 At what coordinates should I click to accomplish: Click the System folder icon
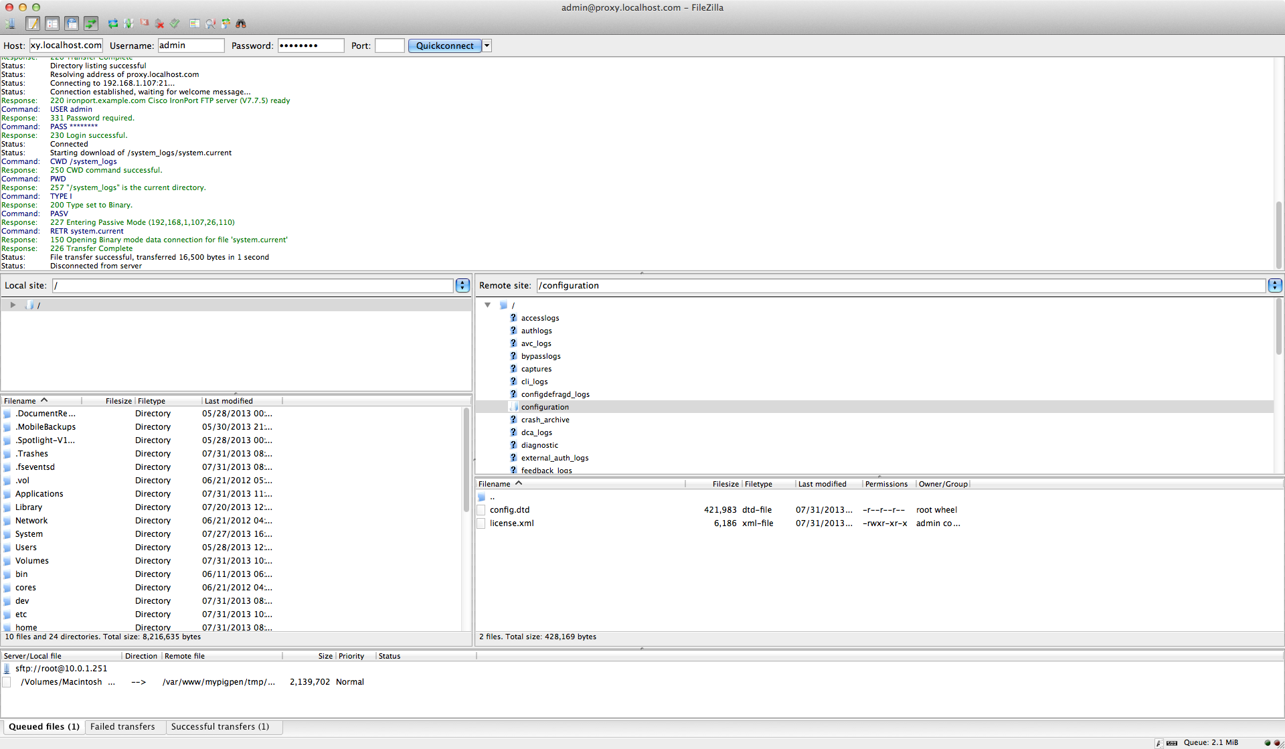7,534
